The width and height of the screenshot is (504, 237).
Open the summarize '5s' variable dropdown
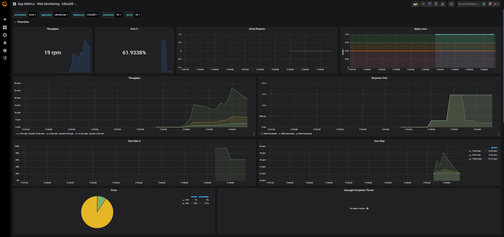(119, 15)
